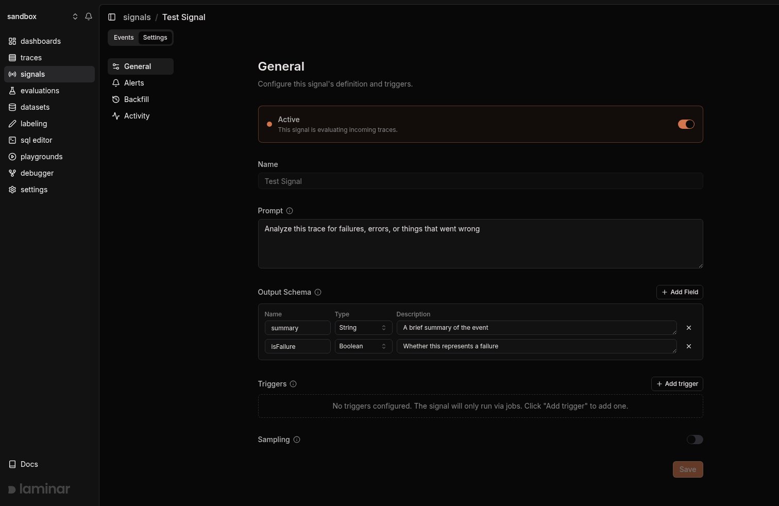This screenshot has width=779, height=506.
Task: Select the General settings section
Action: coord(141,66)
